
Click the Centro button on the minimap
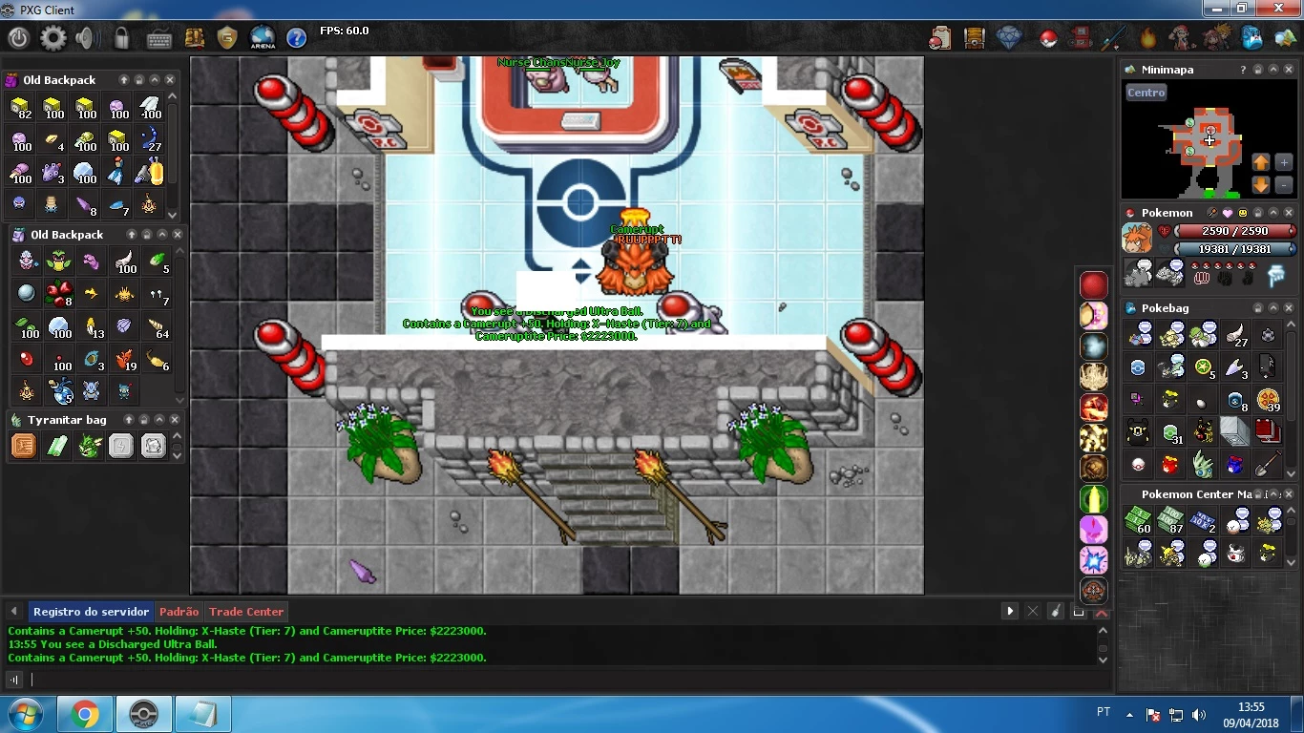coord(1146,93)
